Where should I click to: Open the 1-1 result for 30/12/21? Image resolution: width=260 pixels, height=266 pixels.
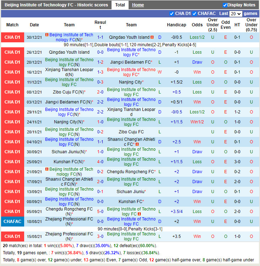pyautogui.click(x=100, y=37)
